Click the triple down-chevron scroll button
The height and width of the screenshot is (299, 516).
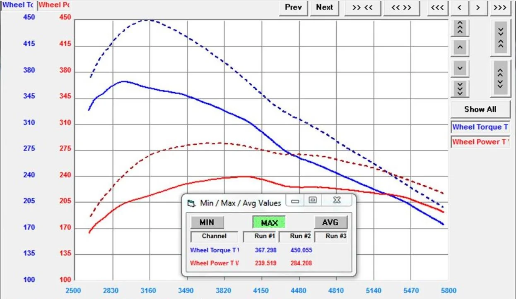[x=460, y=88]
